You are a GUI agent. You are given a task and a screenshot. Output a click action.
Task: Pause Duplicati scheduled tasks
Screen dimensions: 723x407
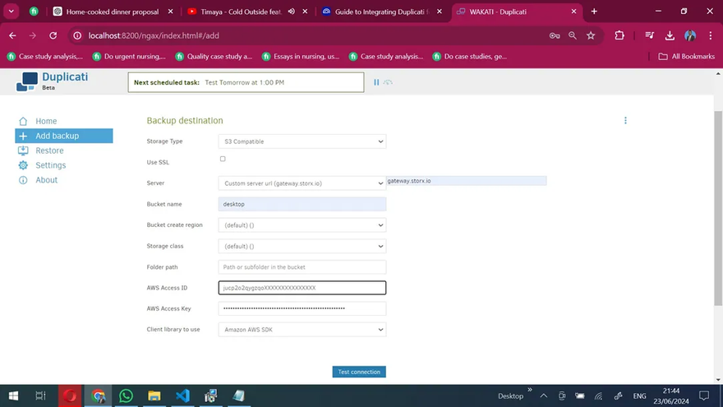click(x=376, y=82)
